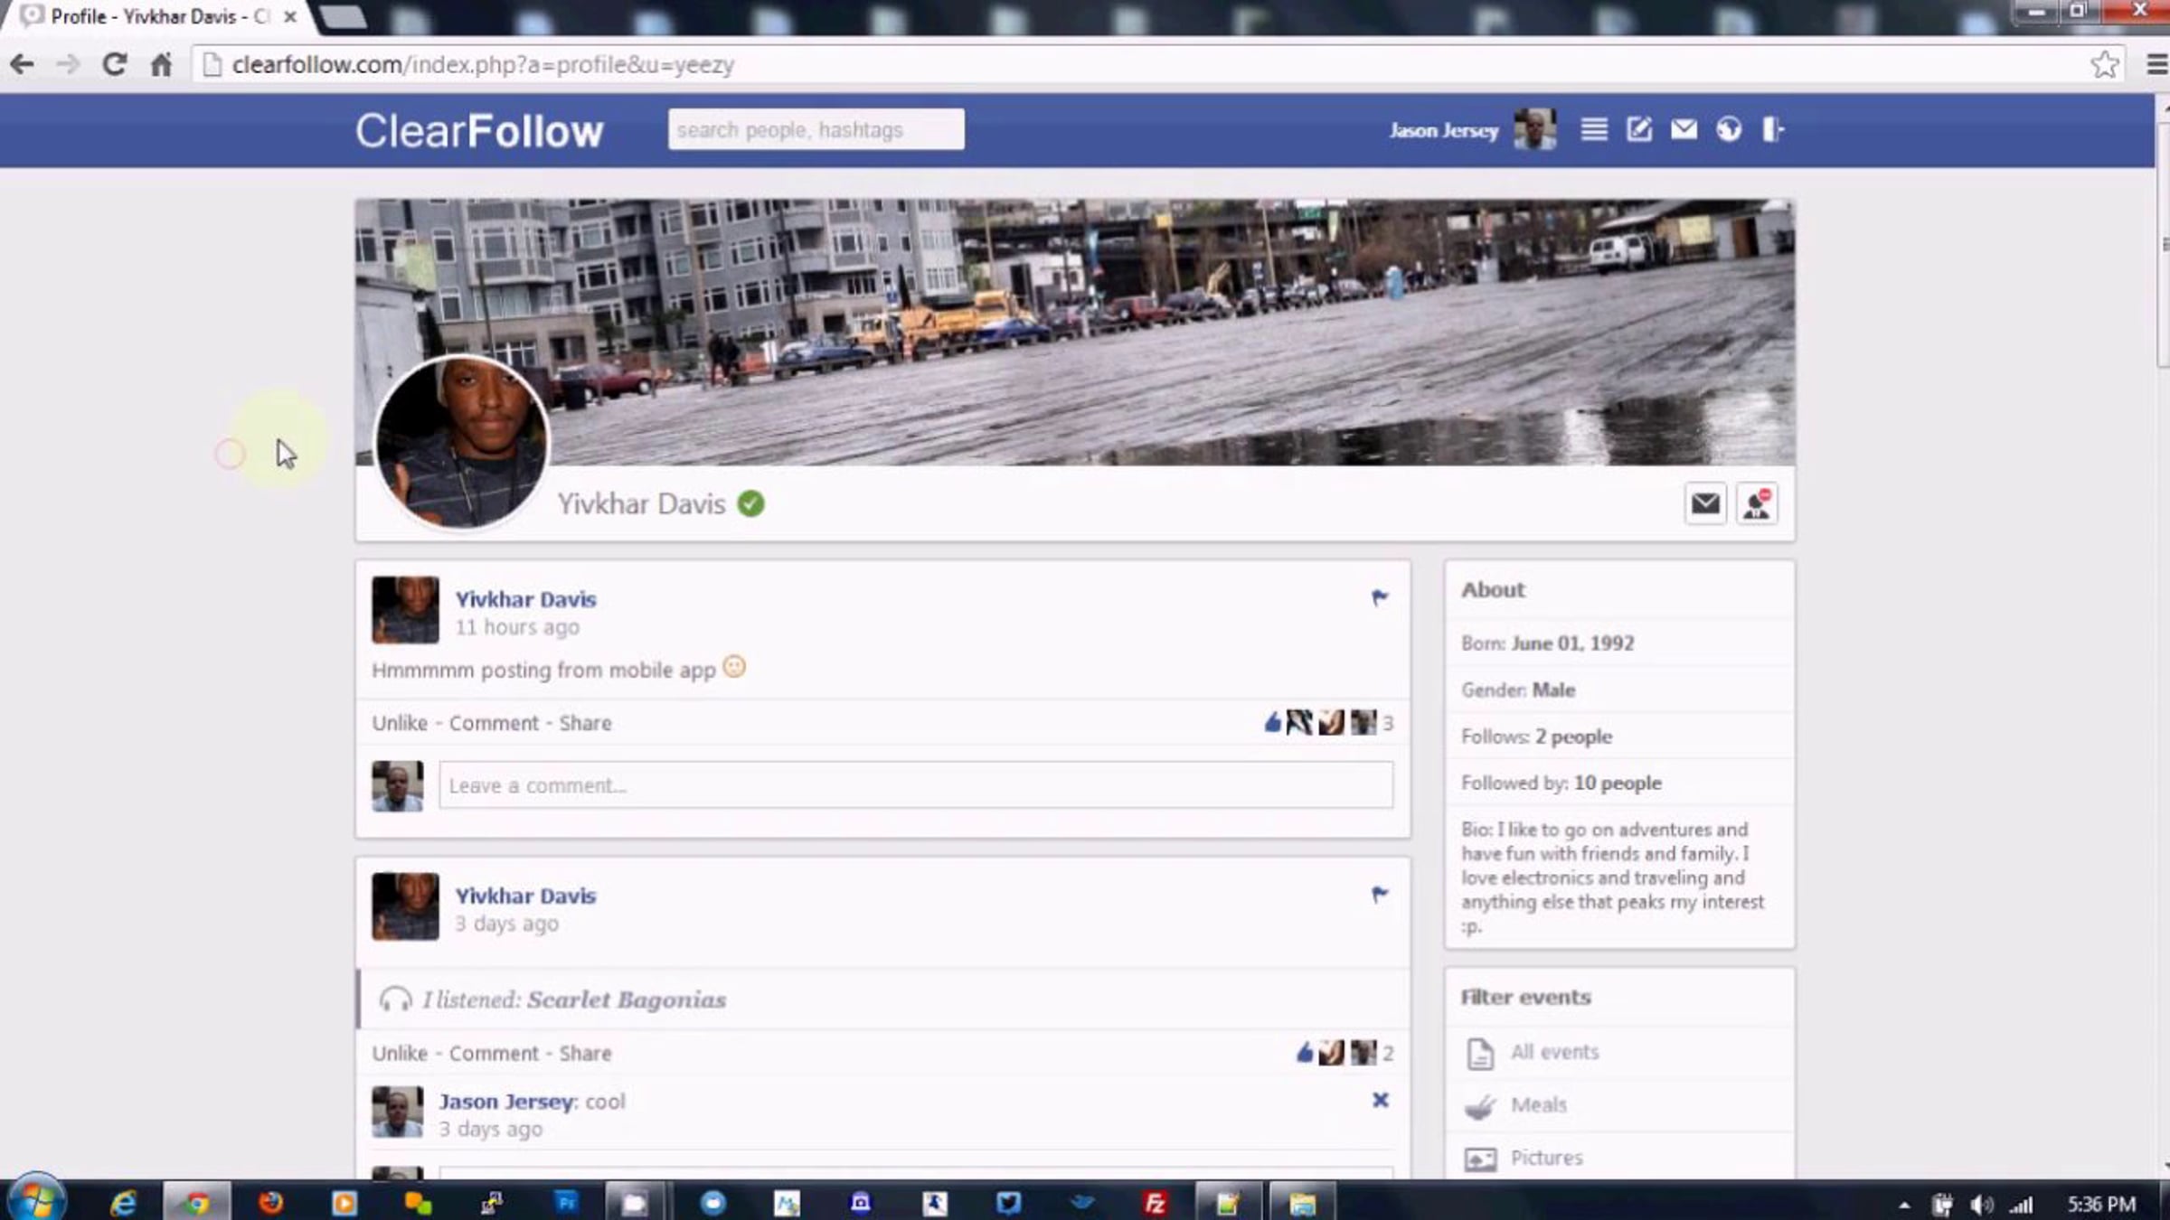The image size is (2170, 1220).
Task: Open FileZilla from the Windows taskbar
Action: point(1155,1203)
